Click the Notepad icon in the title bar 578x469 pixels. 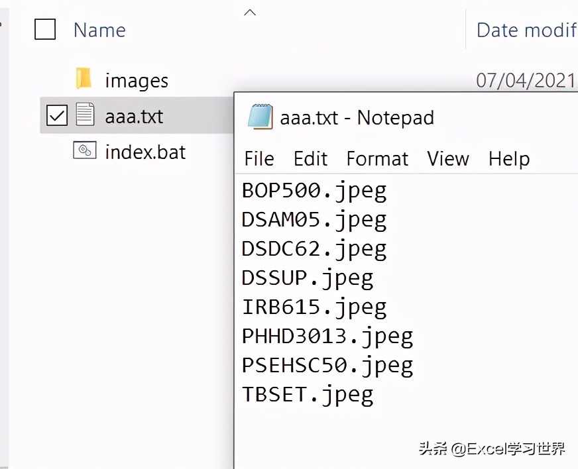tap(260, 117)
